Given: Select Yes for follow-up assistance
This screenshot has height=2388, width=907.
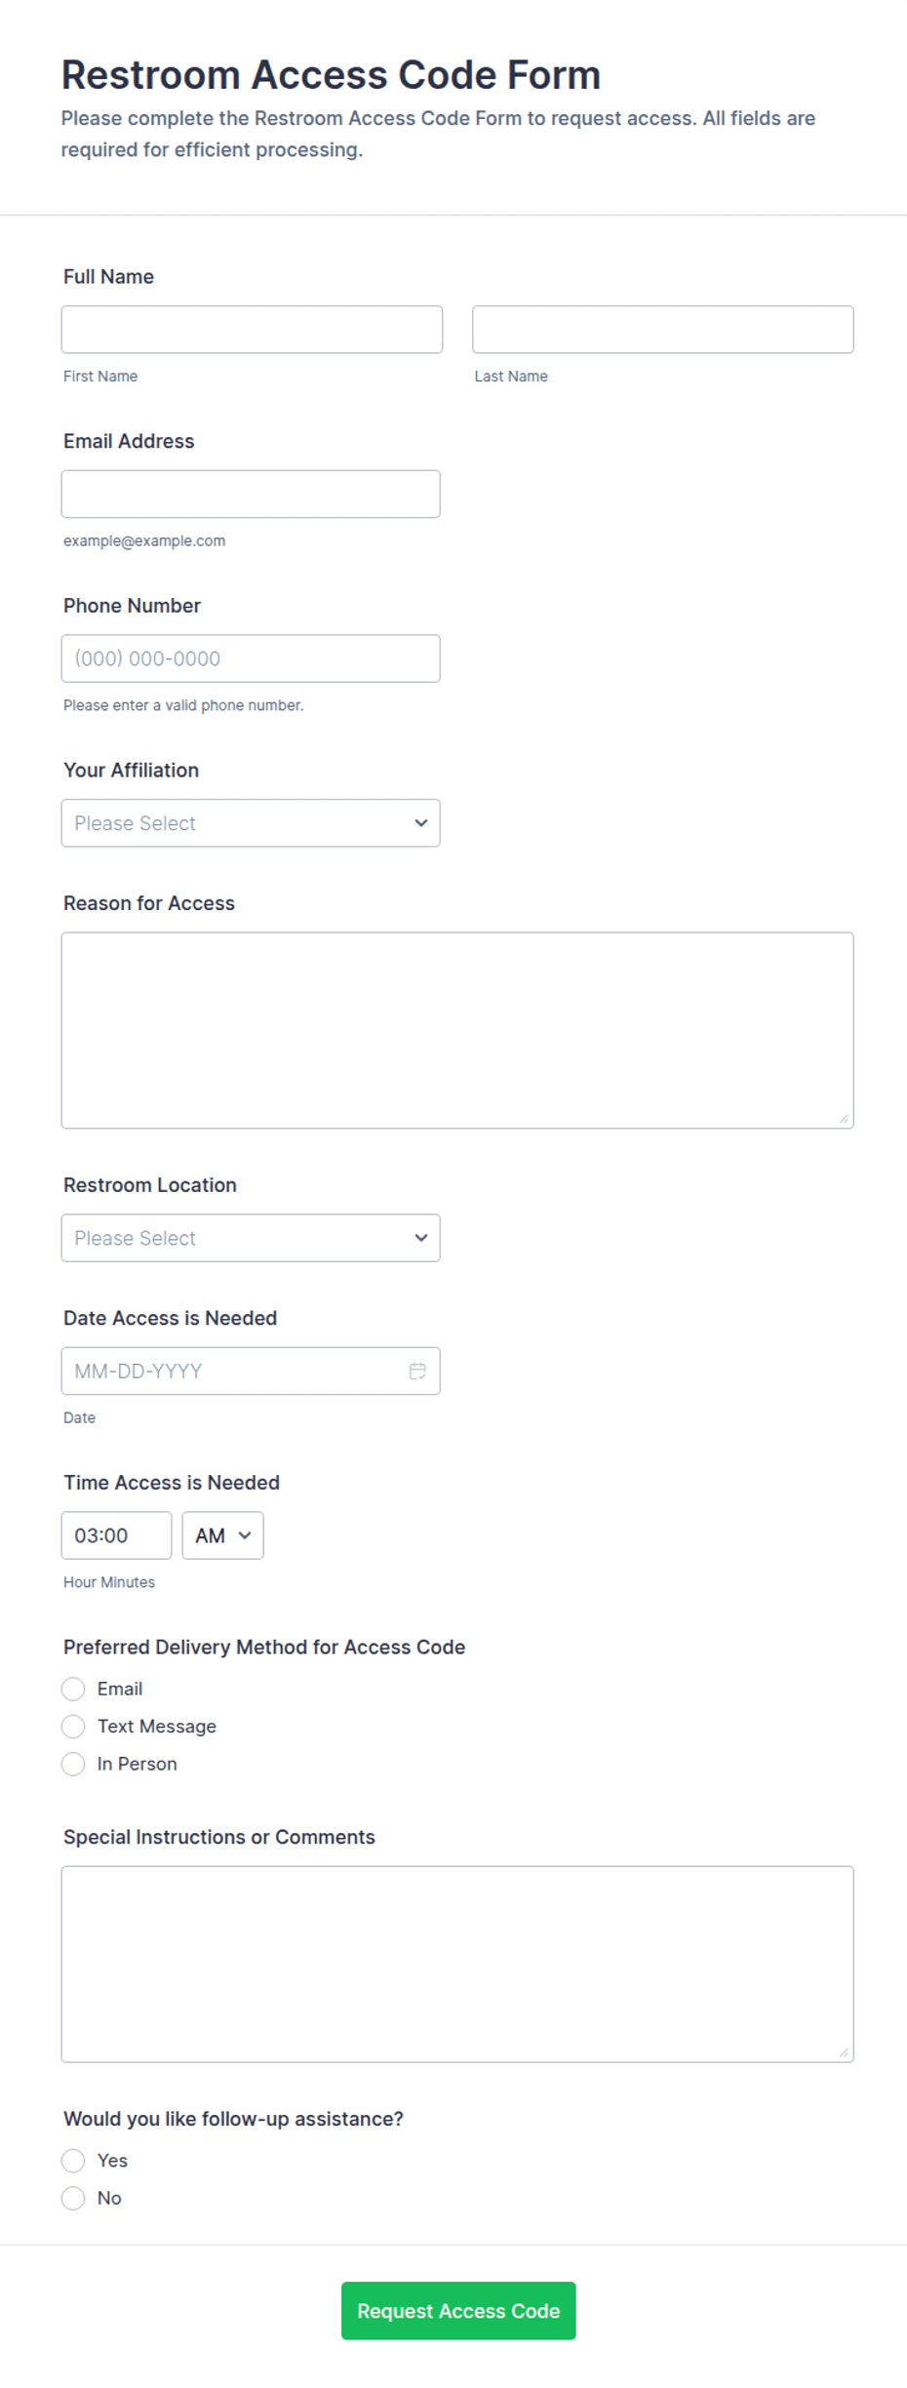Looking at the screenshot, I should pyautogui.click(x=73, y=2161).
